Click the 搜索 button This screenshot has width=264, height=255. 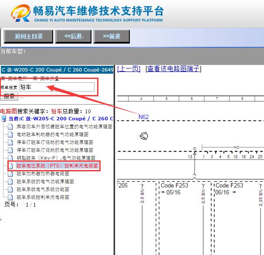click(9, 96)
